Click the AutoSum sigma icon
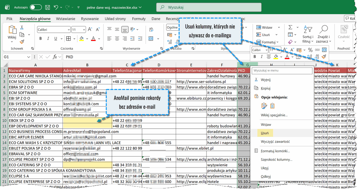360x193 pixels. tap(290, 27)
